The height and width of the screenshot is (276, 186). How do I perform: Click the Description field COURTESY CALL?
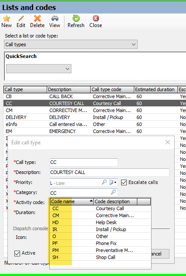coord(109,172)
